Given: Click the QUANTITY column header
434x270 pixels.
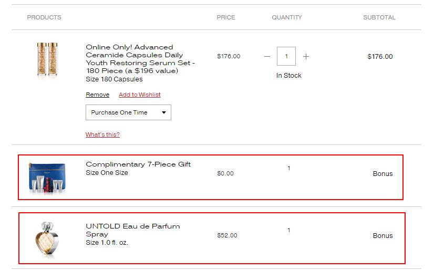Looking at the screenshot, I should coord(287,17).
